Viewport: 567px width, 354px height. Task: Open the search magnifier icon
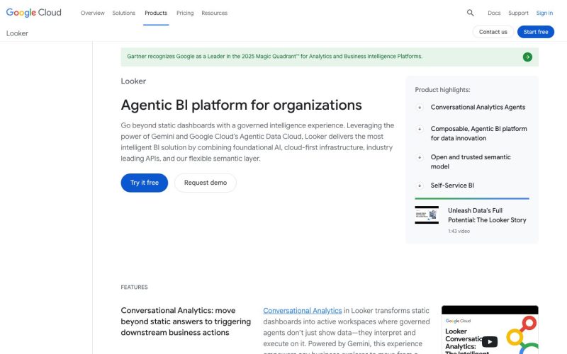pos(470,13)
